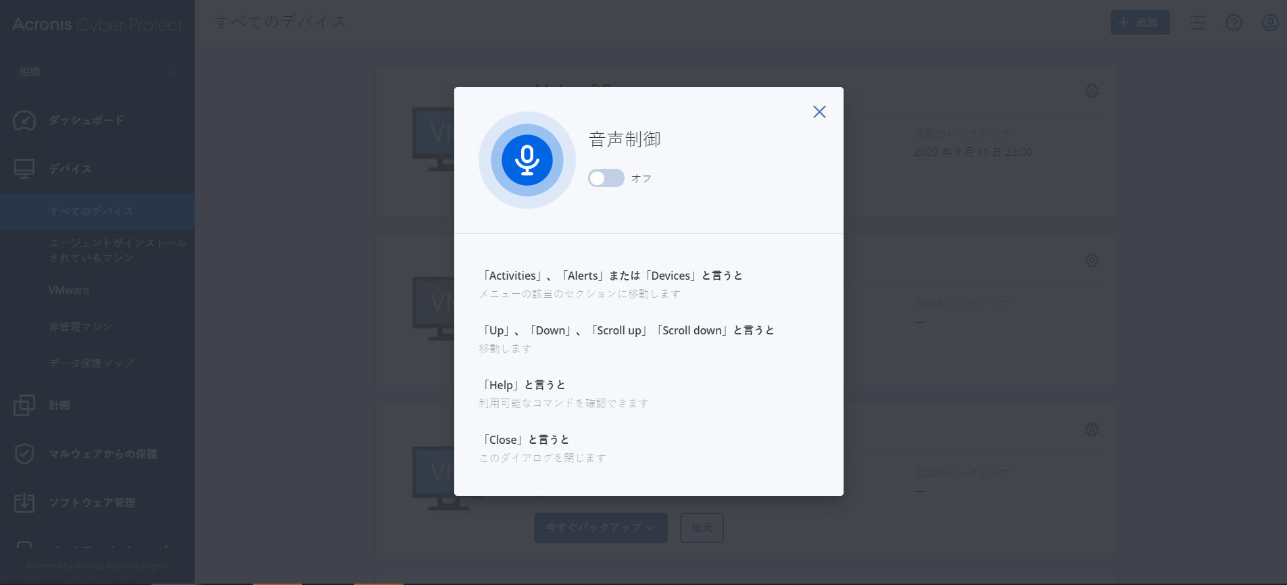Open 計画 plans icon in sidebar
The height and width of the screenshot is (585, 1287).
[x=24, y=405]
